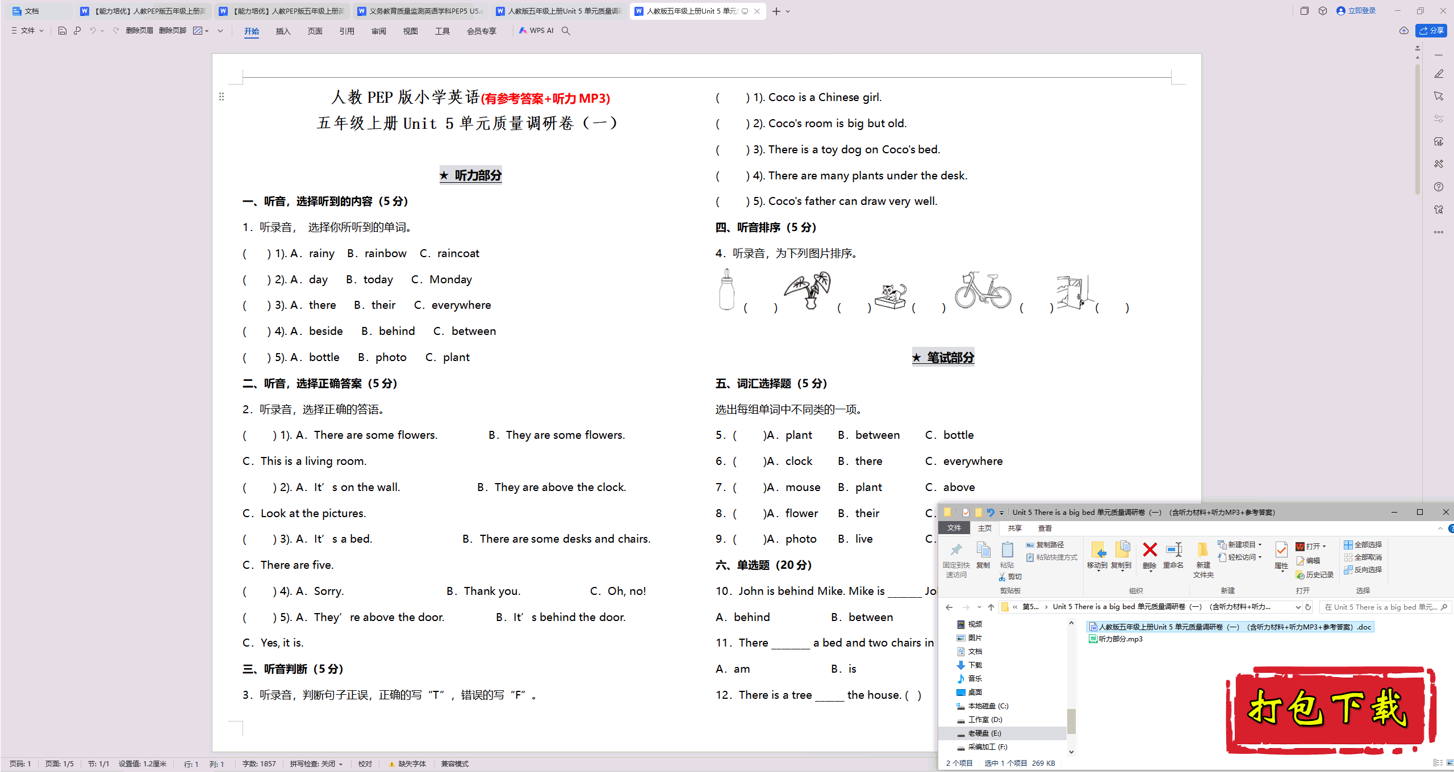Open more options ellipsis in right sidebar
The image size is (1454, 772).
(x=1439, y=232)
